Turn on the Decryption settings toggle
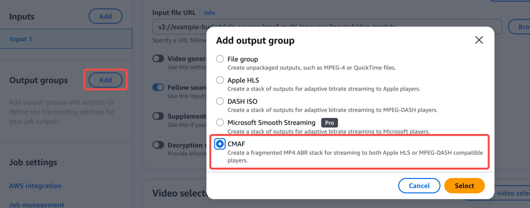The image size is (530, 208). click(x=158, y=145)
